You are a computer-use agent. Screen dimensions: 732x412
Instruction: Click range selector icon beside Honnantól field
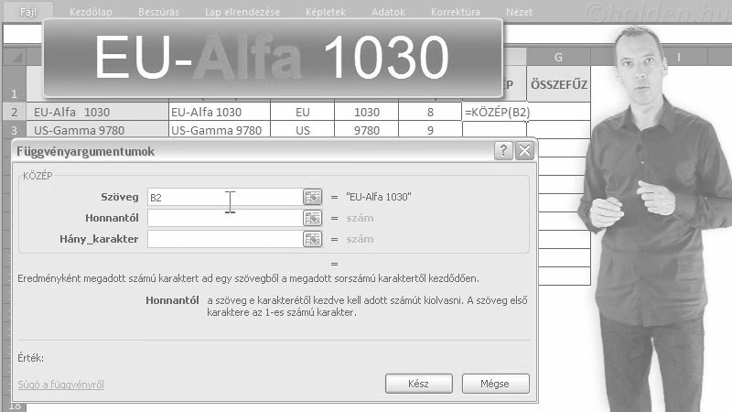click(x=313, y=218)
